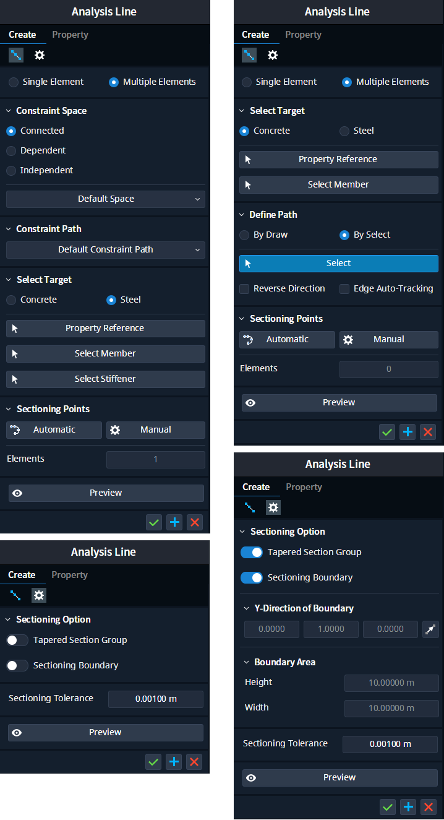
Task: Turn off Sectioning Boundary in bottom-right panel
Action: (x=252, y=577)
